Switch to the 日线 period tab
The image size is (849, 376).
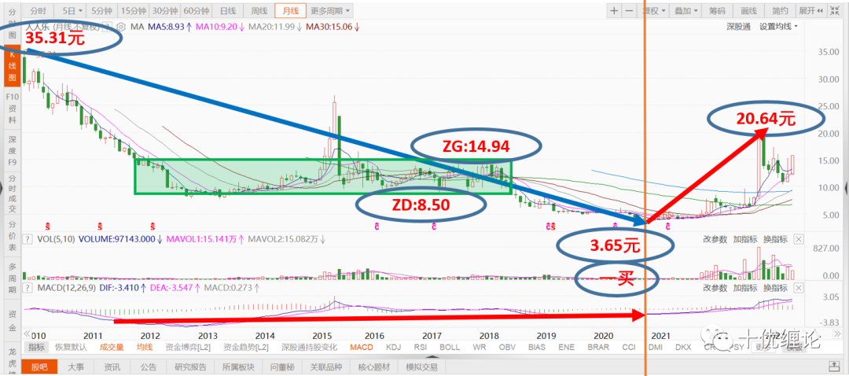pyautogui.click(x=227, y=10)
